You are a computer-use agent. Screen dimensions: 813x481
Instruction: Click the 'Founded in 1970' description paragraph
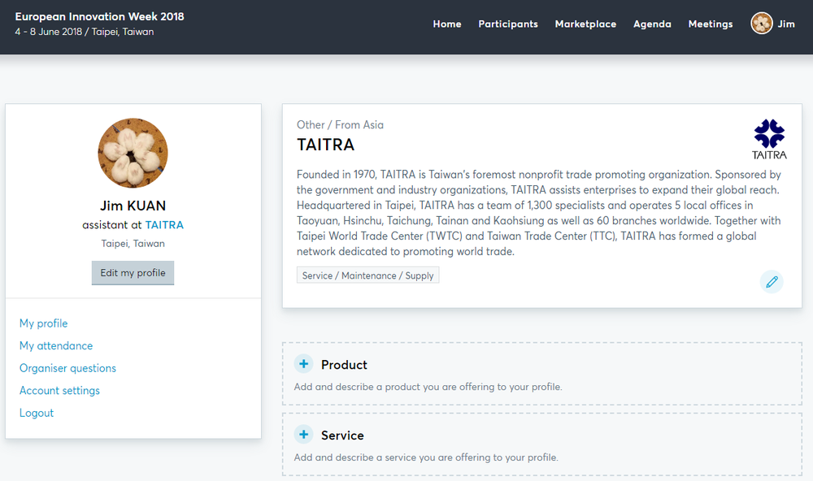click(x=539, y=213)
